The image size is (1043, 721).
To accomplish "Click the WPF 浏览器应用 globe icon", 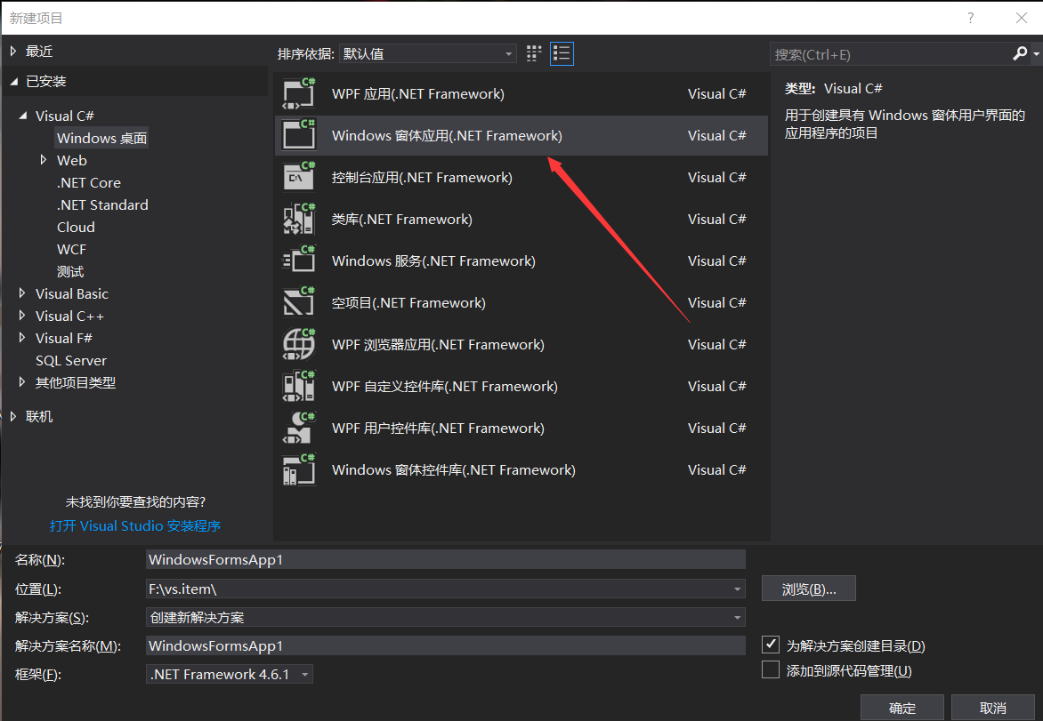I will click(x=299, y=345).
